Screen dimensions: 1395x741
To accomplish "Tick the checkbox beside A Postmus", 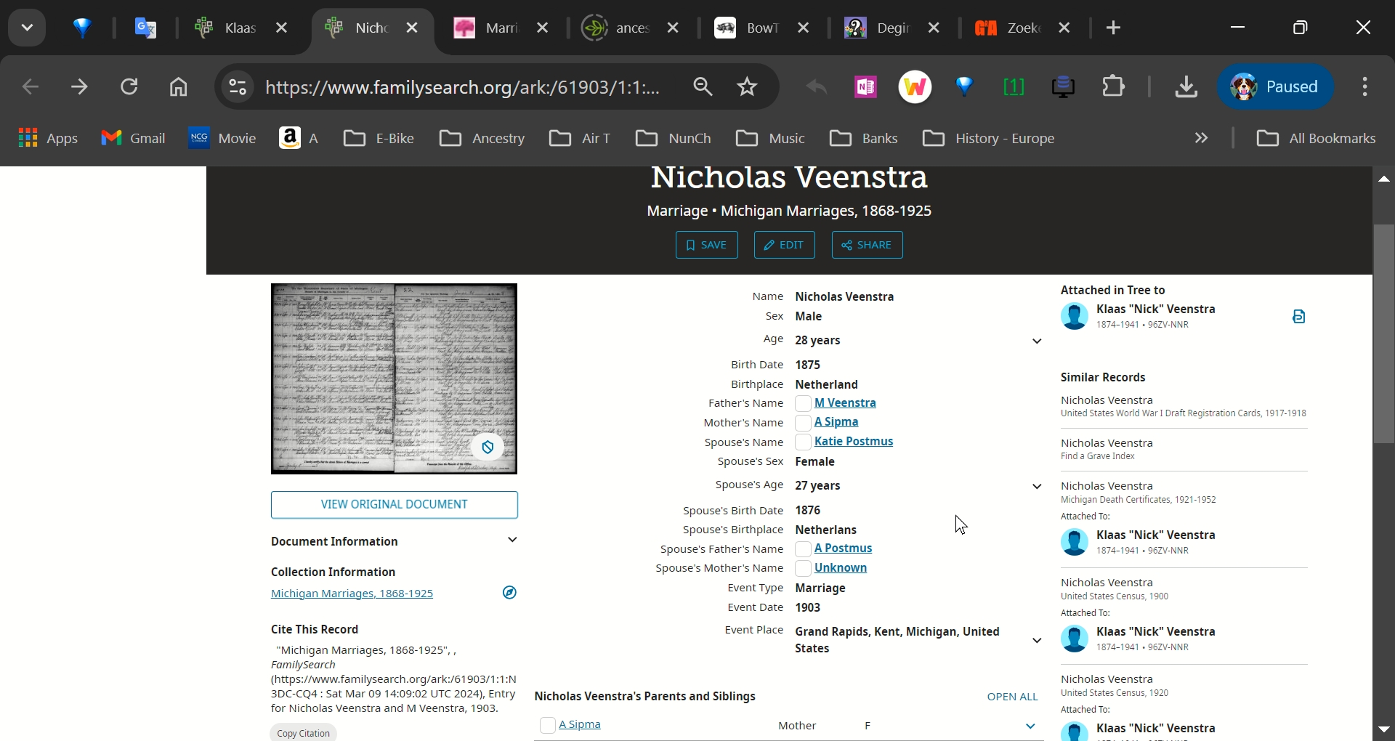I will (x=803, y=549).
